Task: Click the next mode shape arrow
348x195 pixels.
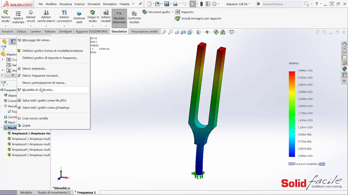Action: [322, 164]
